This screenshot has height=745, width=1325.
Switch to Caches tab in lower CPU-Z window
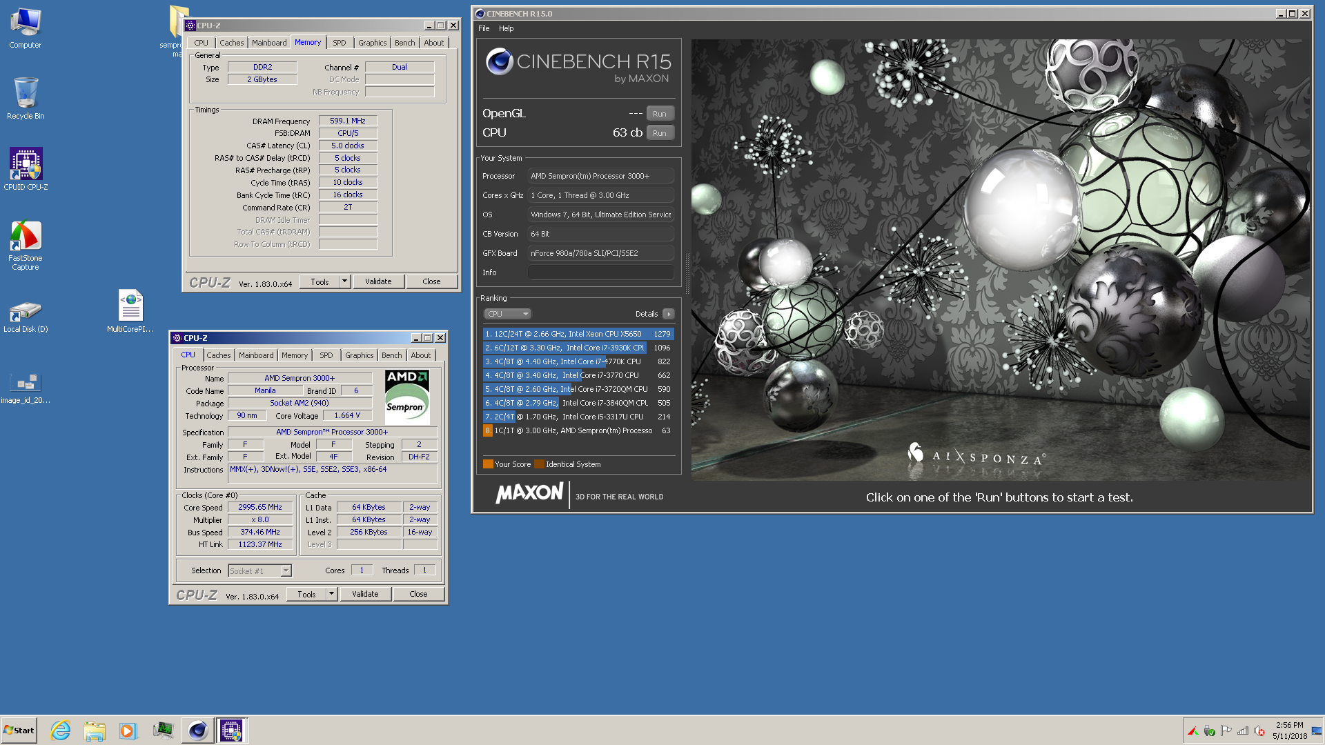[219, 355]
